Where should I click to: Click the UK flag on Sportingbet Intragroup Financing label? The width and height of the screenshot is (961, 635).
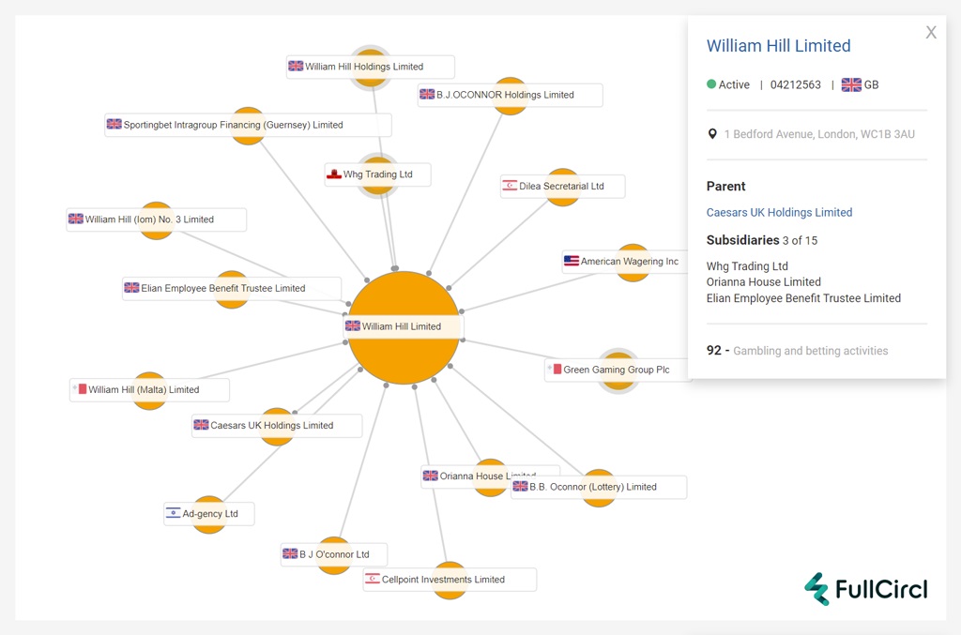114,125
